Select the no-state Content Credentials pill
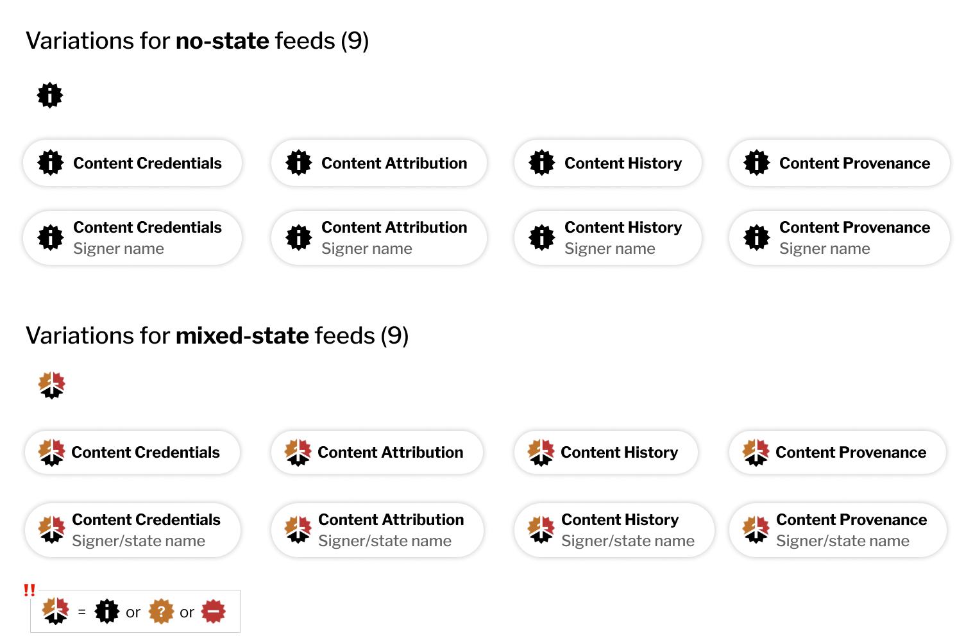The height and width of the screenshot is (643, 973). [x=133, y=163]
